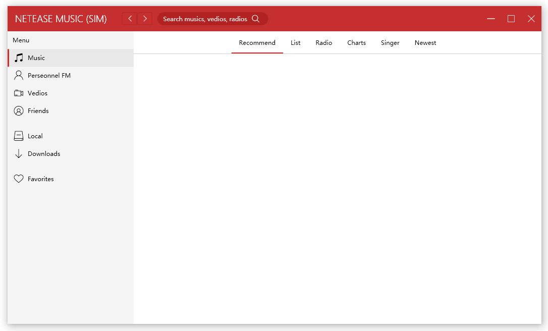548x331 pixels.
Task: Select the Newest tab
Action: (425, 43)
